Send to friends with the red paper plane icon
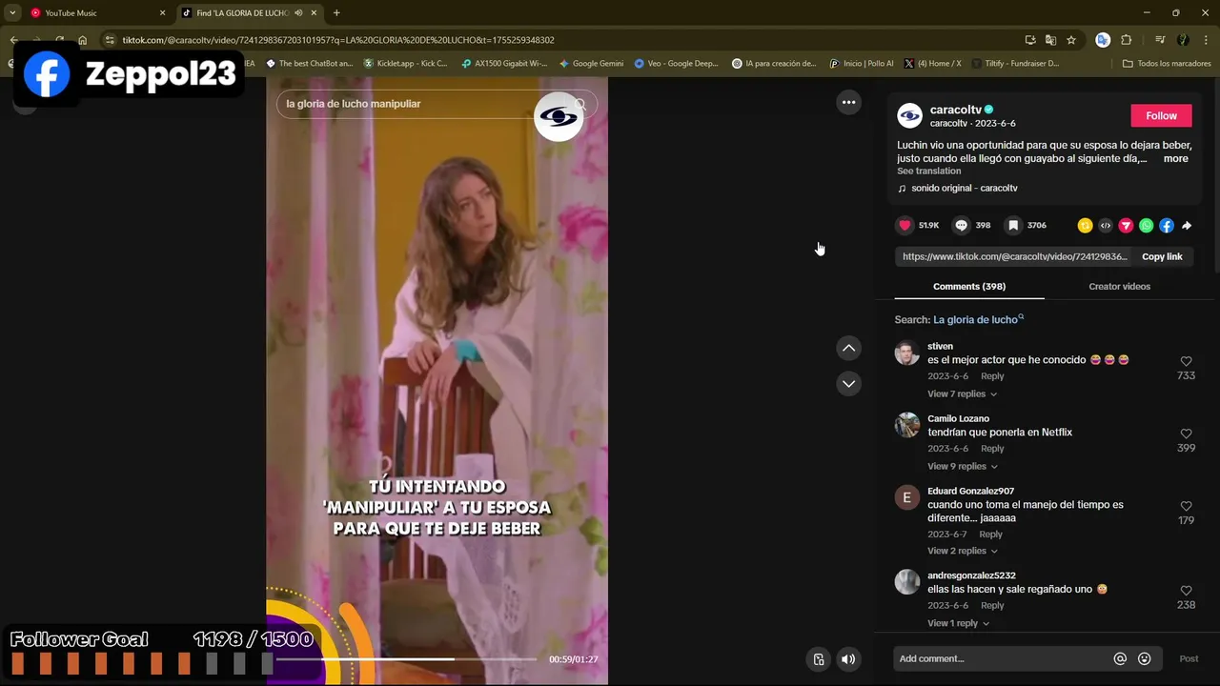This screenshot has height=686, width=1220. pyautogui.click(x=1126, y=226)
